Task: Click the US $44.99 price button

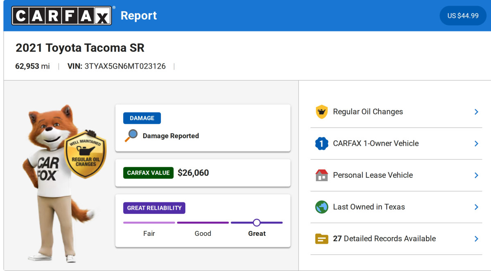Action: click(463, 16)
